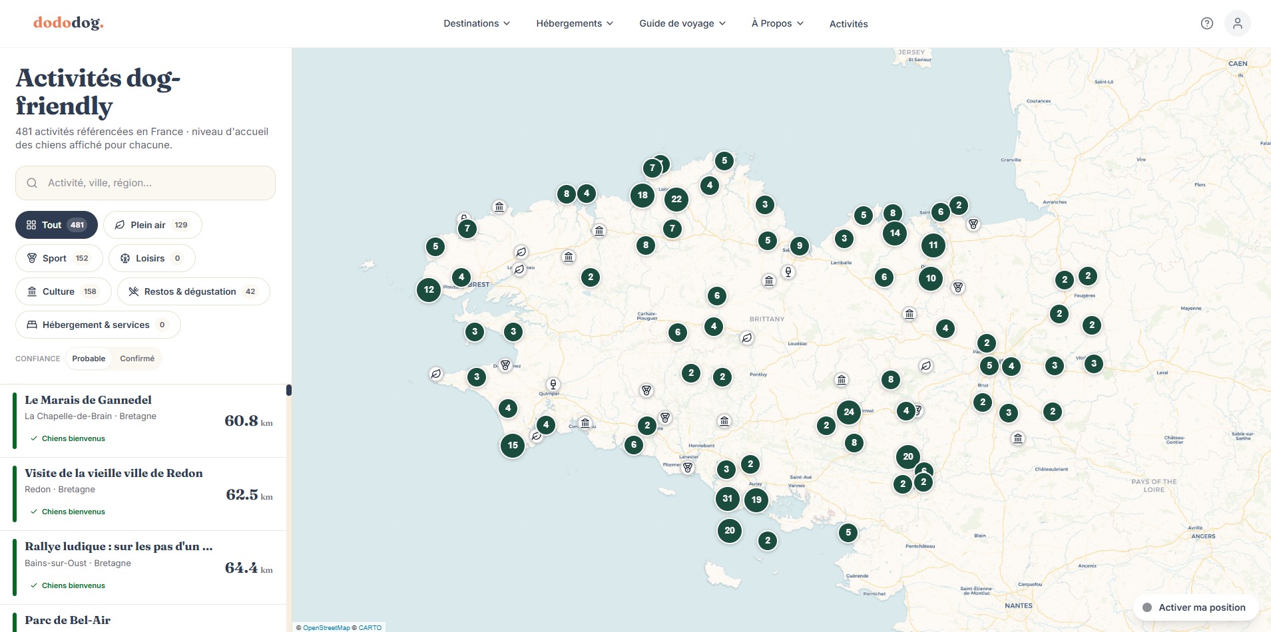Screen dimensions: 1271x632
Task: Click the search magnifier icon
Action: point(32,183)
